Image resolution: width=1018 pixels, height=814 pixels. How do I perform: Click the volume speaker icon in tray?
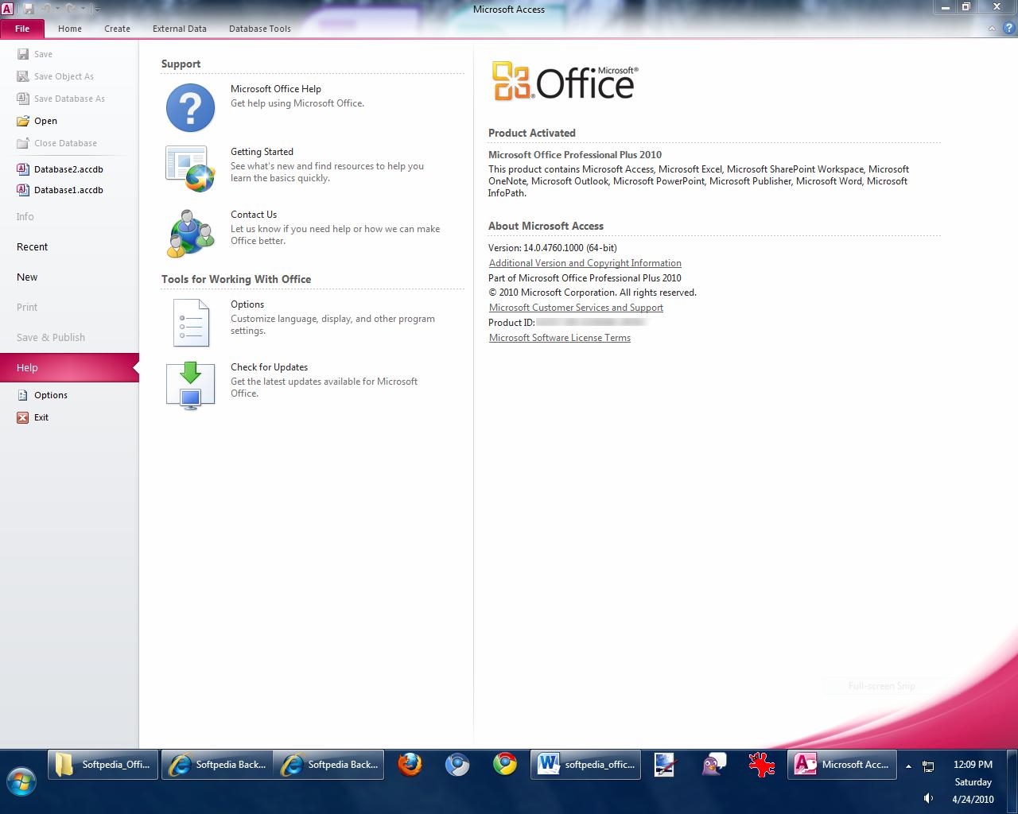(x=928, y=798)
